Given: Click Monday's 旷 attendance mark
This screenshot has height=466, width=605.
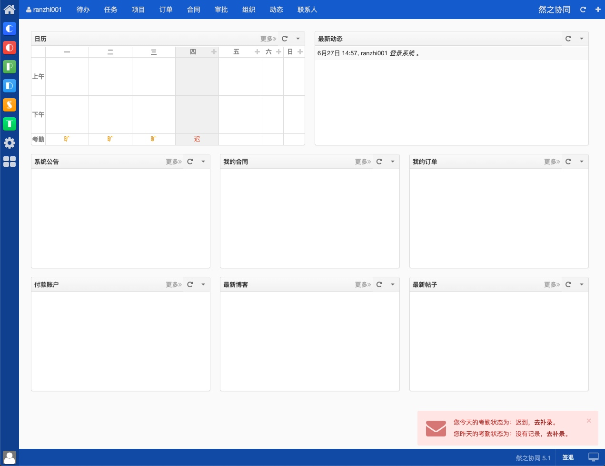Looking at the screenshot, I should (67, 139).
